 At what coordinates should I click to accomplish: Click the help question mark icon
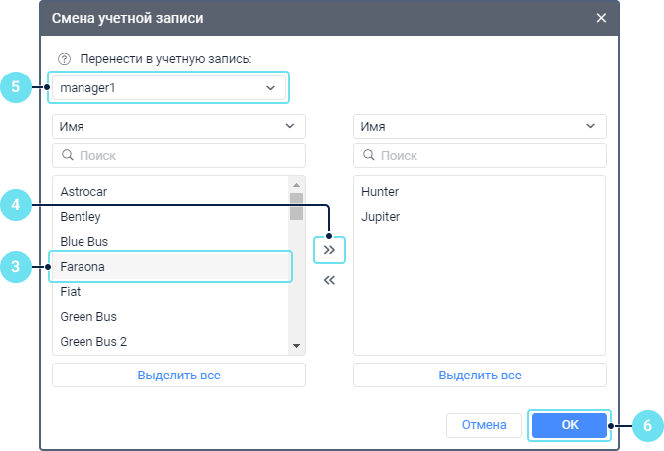coord(65,59)
